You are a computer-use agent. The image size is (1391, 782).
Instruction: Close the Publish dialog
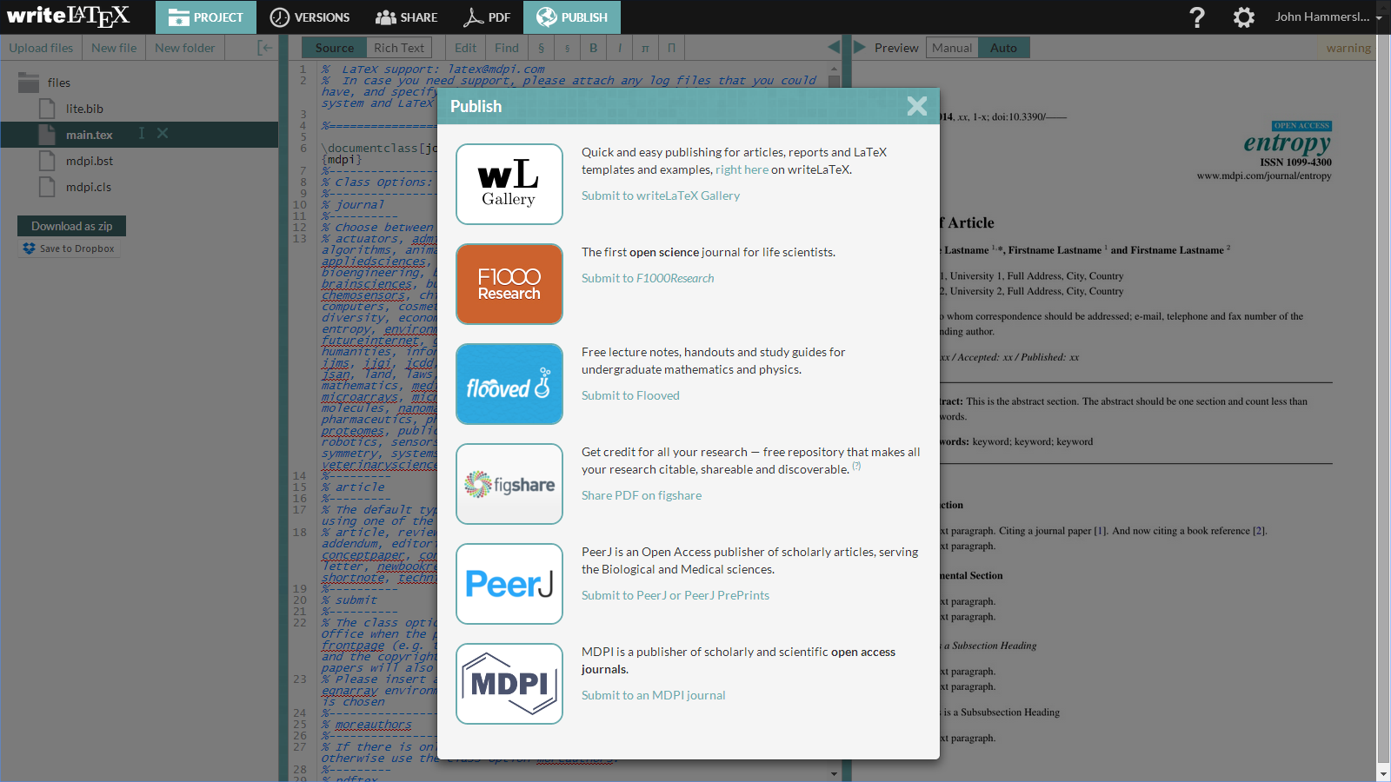click(916, 106)
